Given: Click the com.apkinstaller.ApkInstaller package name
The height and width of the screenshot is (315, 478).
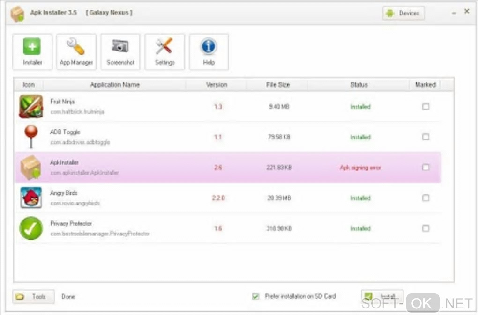Looking at the screenshot, I should point(84,173).
